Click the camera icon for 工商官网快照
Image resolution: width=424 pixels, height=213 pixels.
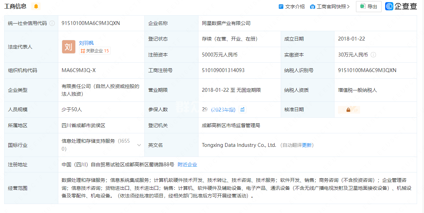312,7
